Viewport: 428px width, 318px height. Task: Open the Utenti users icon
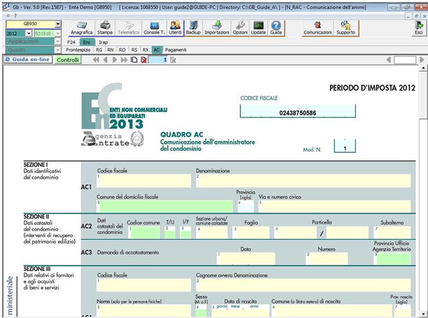pyautogui.click(x=175, y=28)
